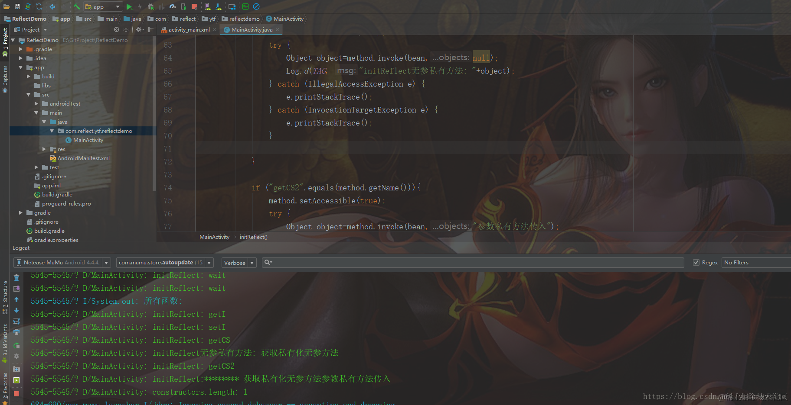
Task: Stop the running app with red square
Action: coord(194,6)
